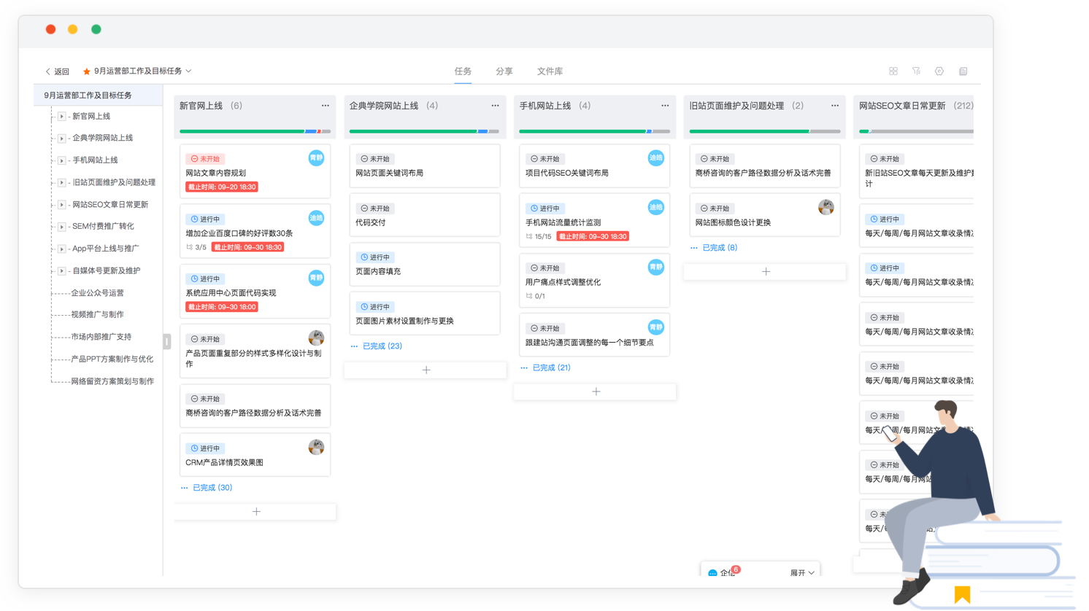
Task: Open the more menu of 旧站页面维护及问题处理 column
Action: point(835,106)
